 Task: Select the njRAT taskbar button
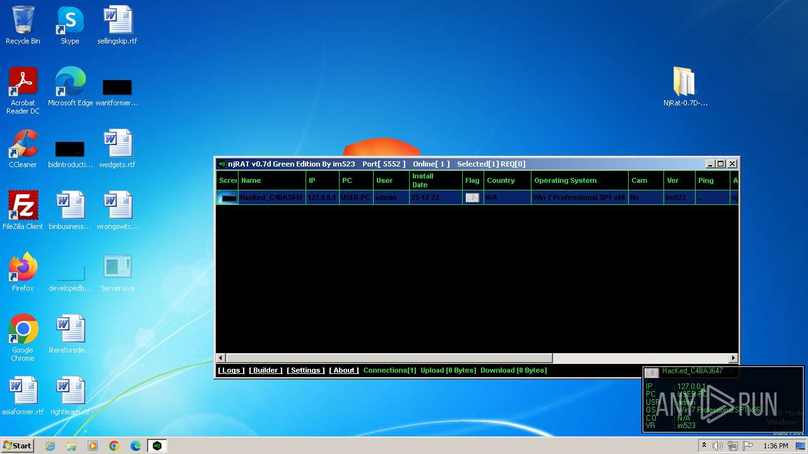[157, 446]
